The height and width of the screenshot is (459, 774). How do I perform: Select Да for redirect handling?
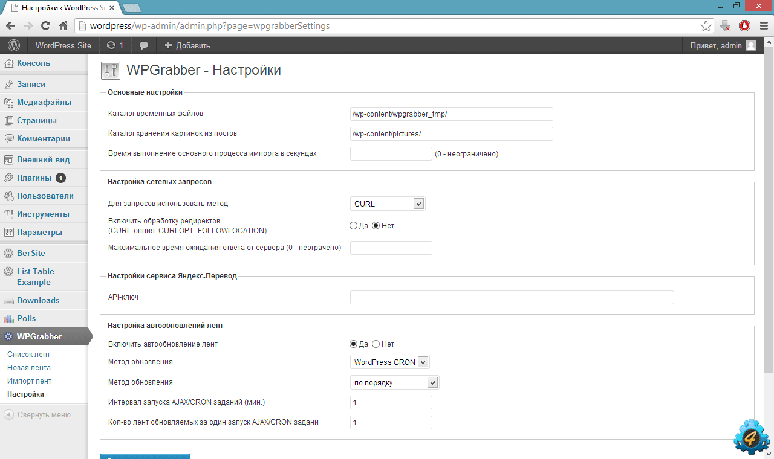[354, 226]
